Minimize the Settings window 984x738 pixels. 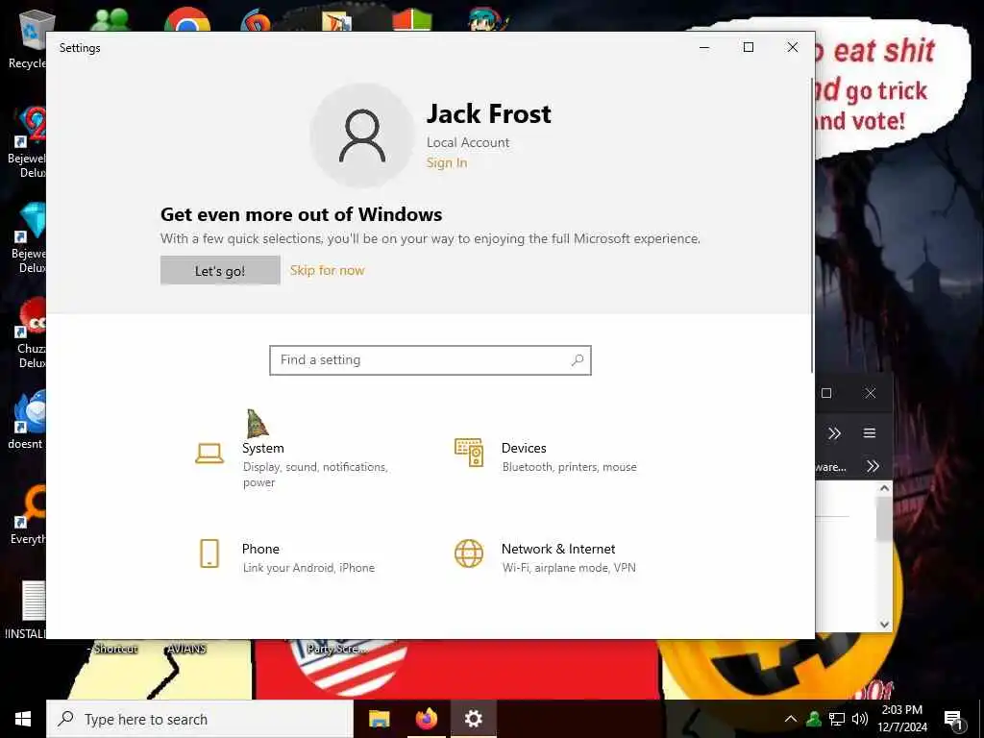[x=704, y=48]
